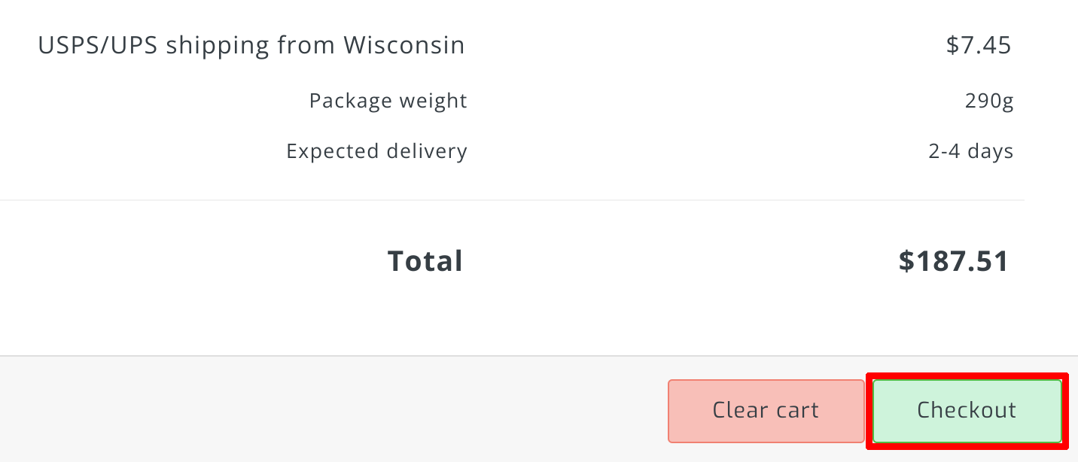Select the 2-4 days delivery estimate

coord(971,151)
